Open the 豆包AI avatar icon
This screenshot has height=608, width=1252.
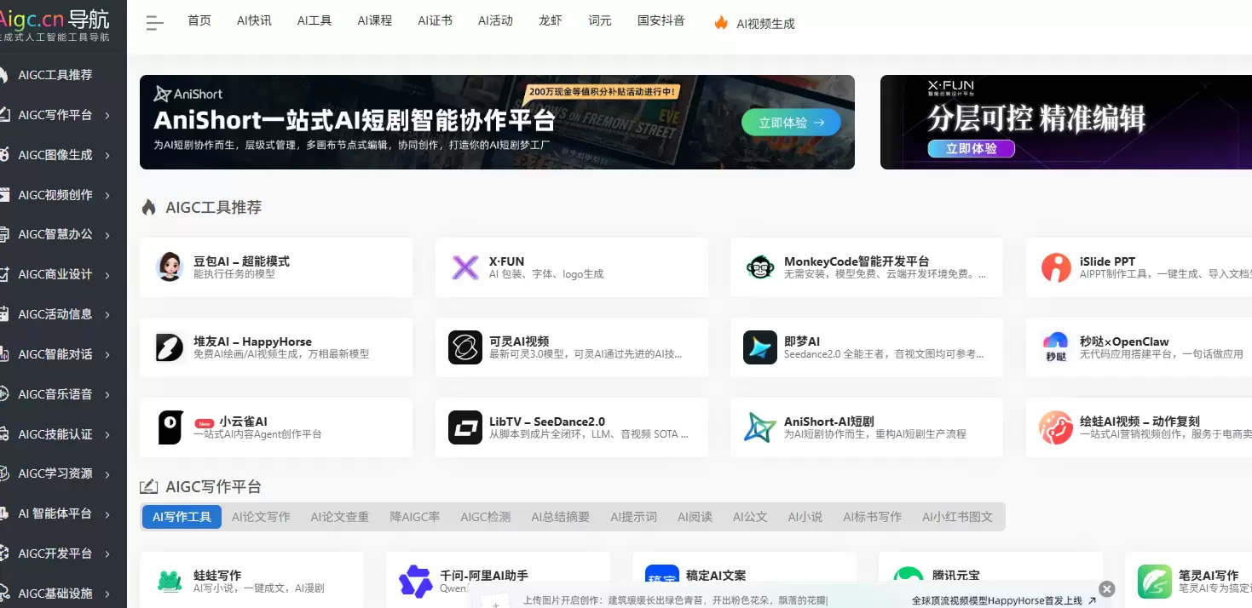[x=170, y=267]
